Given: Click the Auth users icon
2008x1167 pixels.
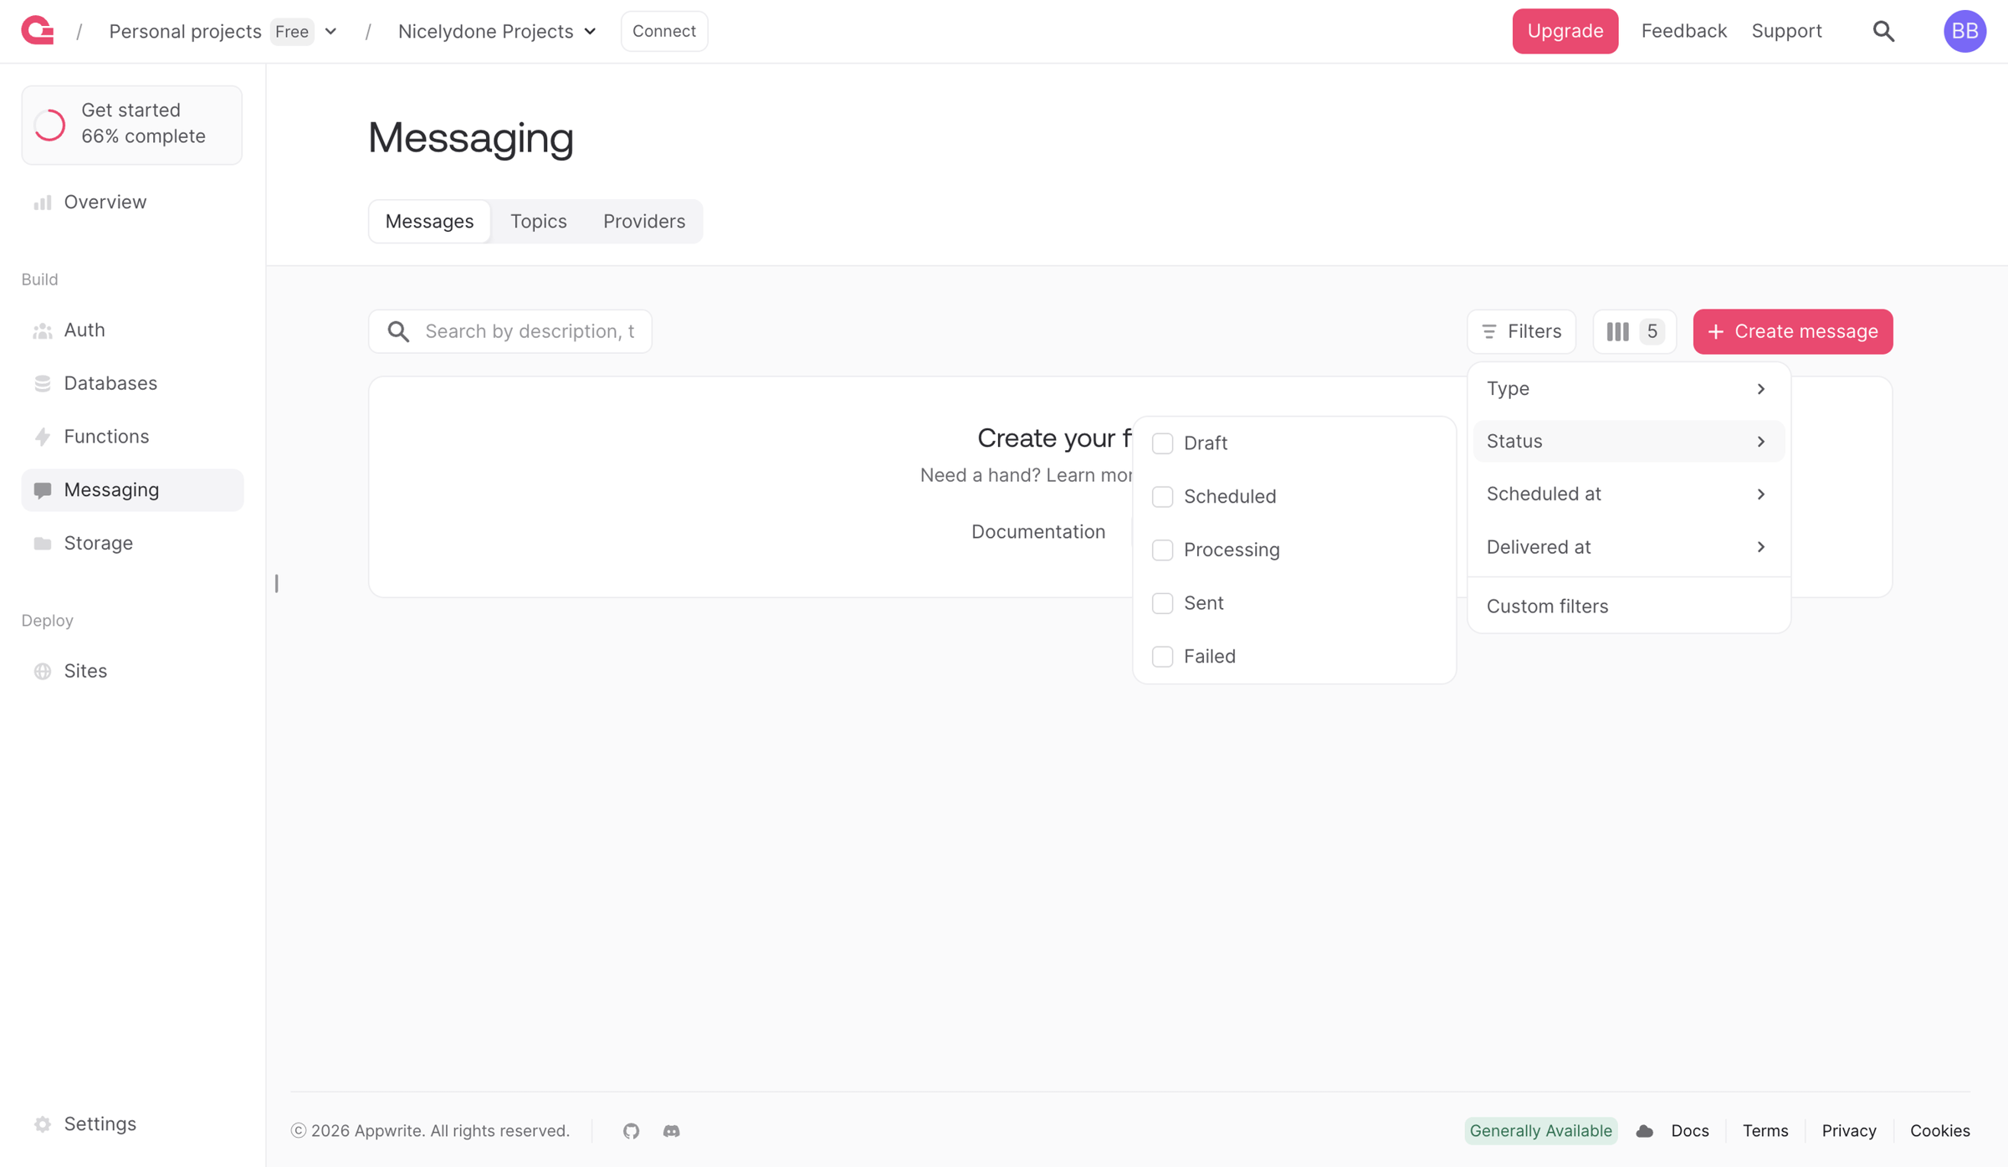Looking at the screenshot, I should point(43,330).
